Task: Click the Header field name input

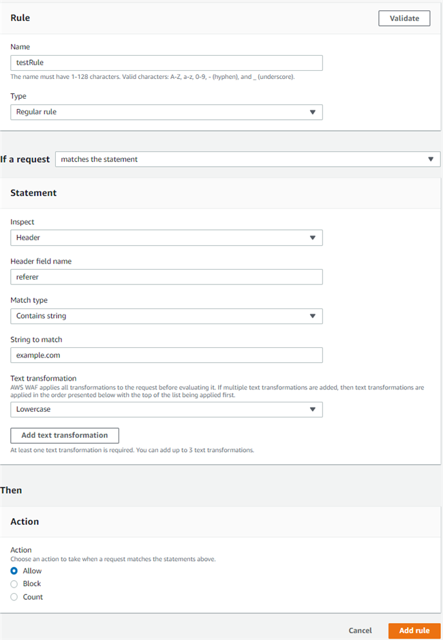Action: [166, 277]
